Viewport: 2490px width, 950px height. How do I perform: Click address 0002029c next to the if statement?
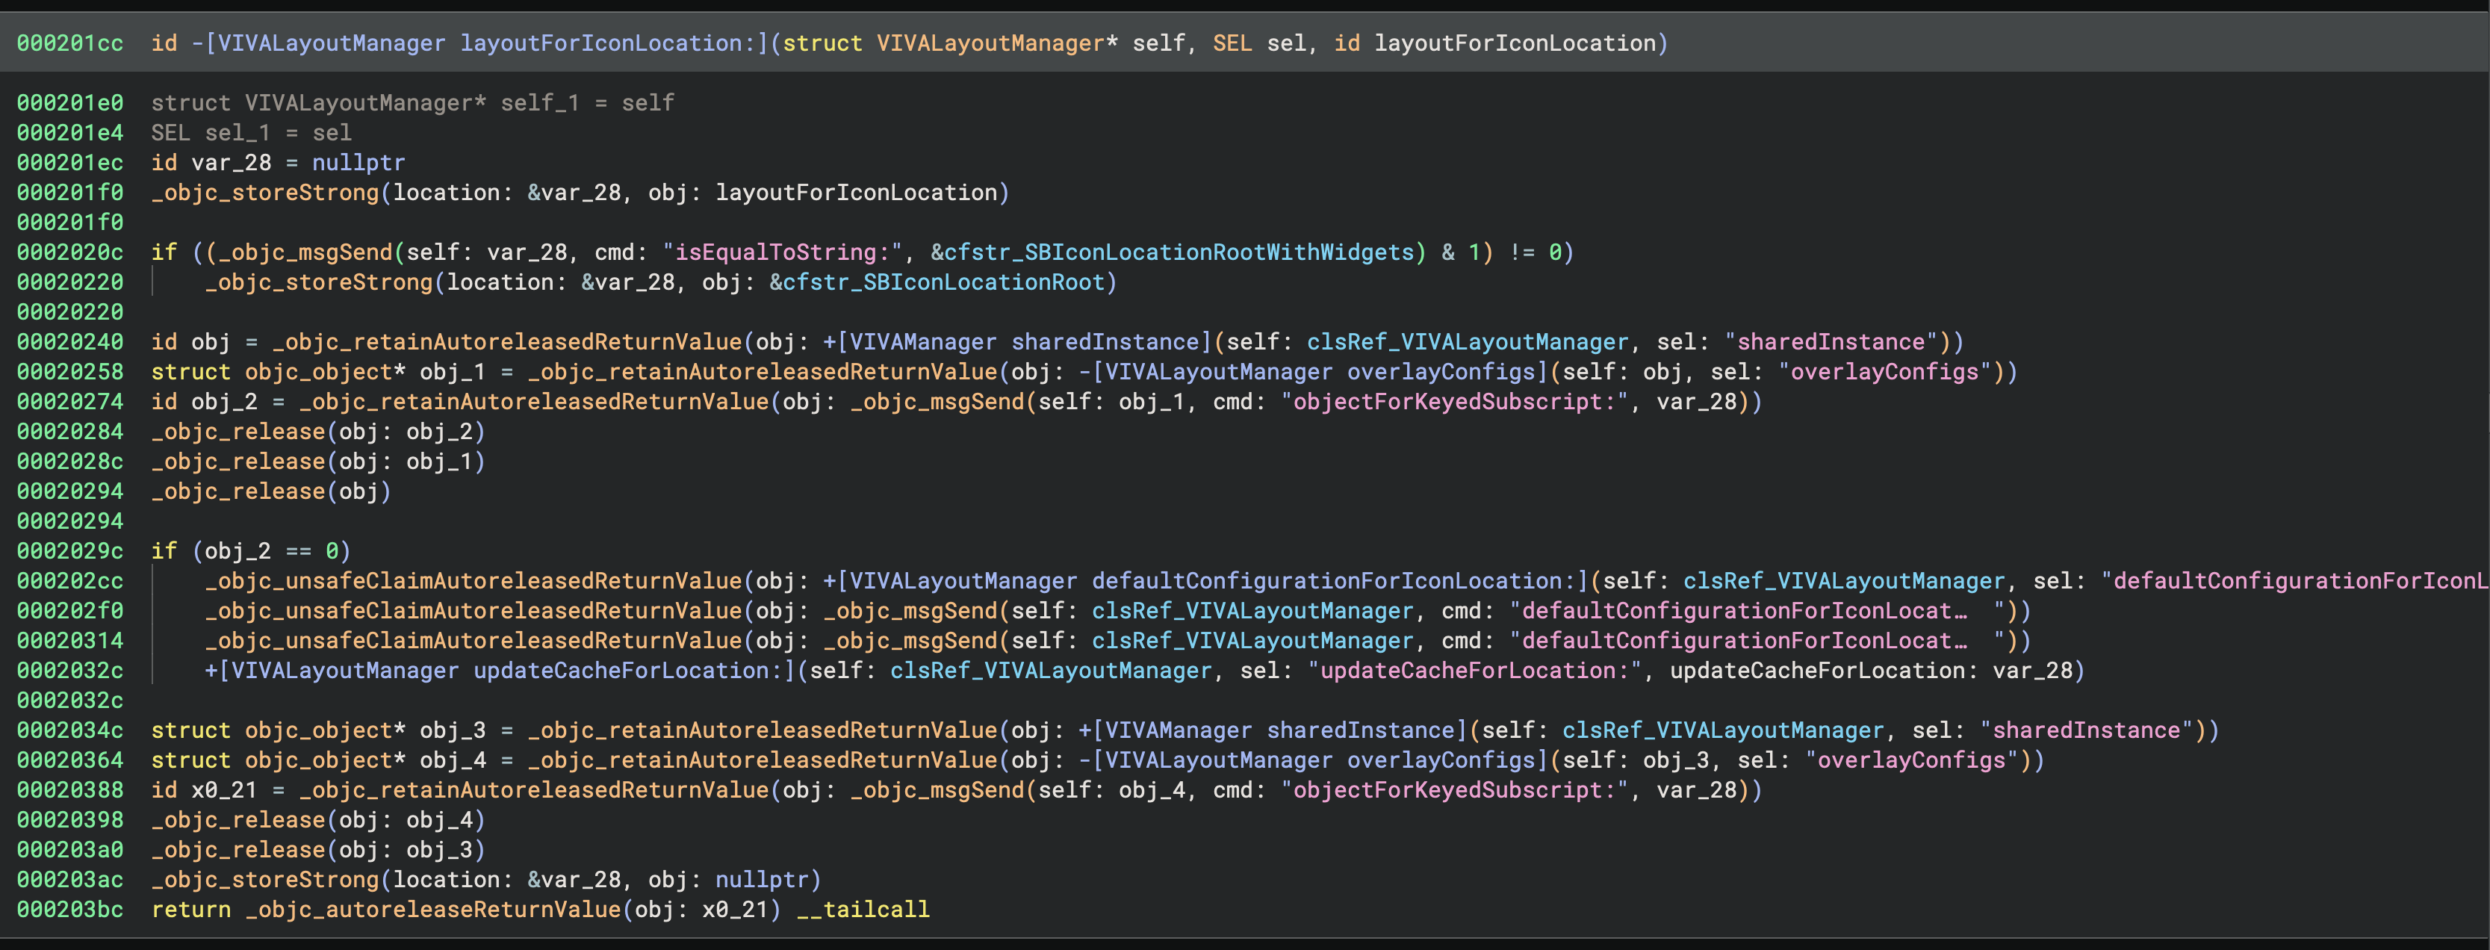[x=69, y=551]
